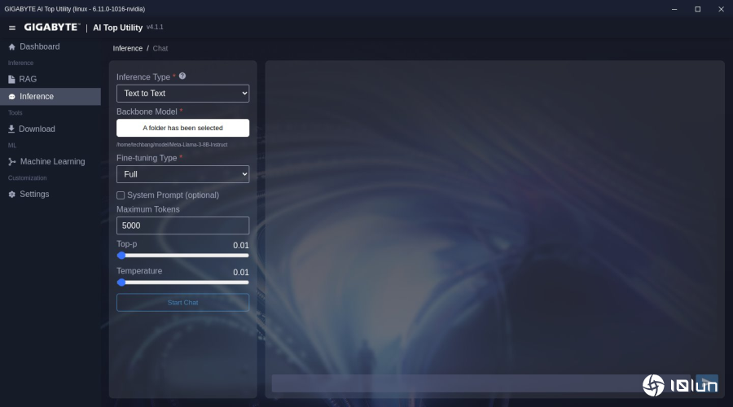Click the chat message input box
Screen dimensions: 733x407
(481, 383)
